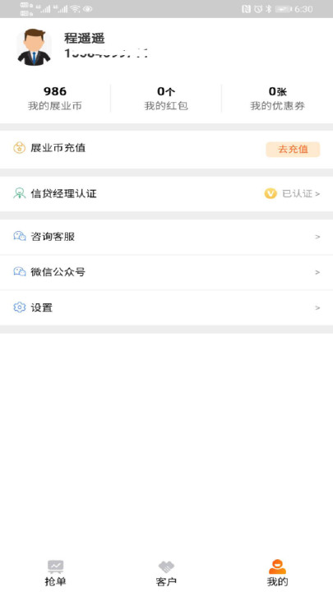Image resolution: width=333 pixels, height=592 pixels.
Task: Click the 微信公众号 WeChat icon
Action: click(x=19, y=272)
